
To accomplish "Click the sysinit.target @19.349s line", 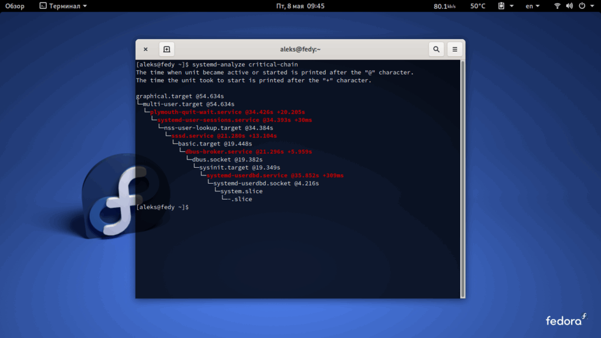I will (x=239, y=167).
